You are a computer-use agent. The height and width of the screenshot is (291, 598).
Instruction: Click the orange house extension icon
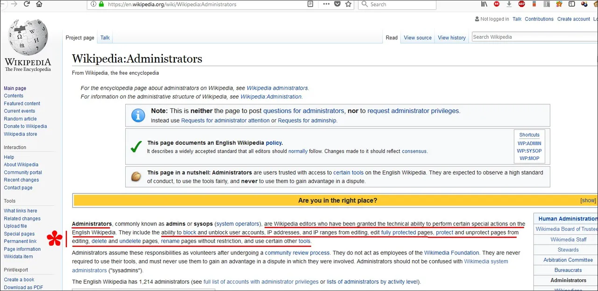coord(559,4)
